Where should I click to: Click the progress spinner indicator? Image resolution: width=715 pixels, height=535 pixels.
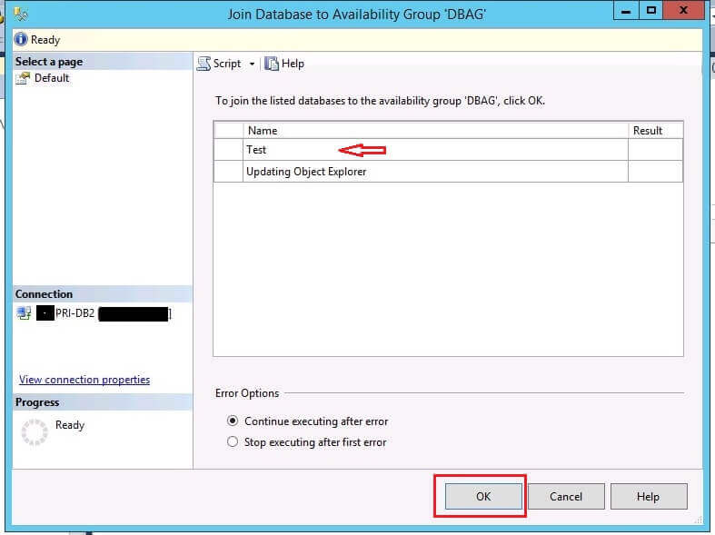[x=35, y=432]
